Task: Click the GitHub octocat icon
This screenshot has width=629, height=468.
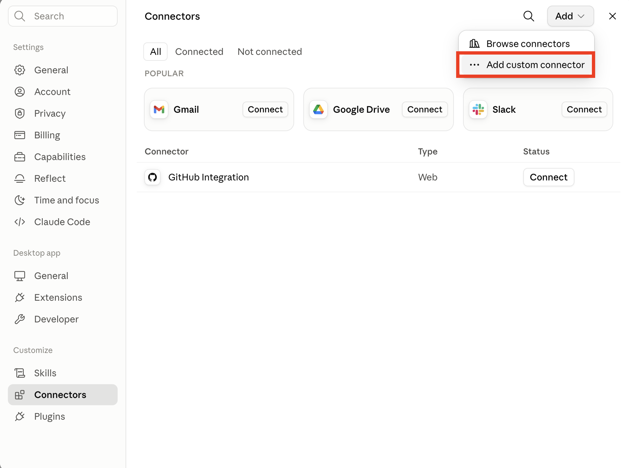Action: pos(152,177)
